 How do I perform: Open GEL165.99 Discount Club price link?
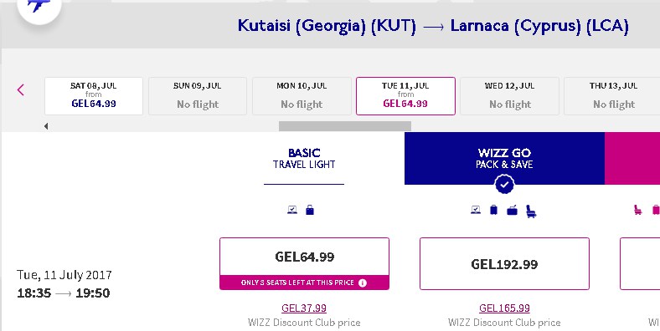pos(504,308)
